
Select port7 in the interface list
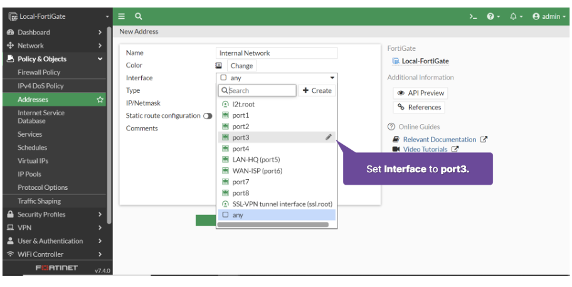(x=277, y=182)
